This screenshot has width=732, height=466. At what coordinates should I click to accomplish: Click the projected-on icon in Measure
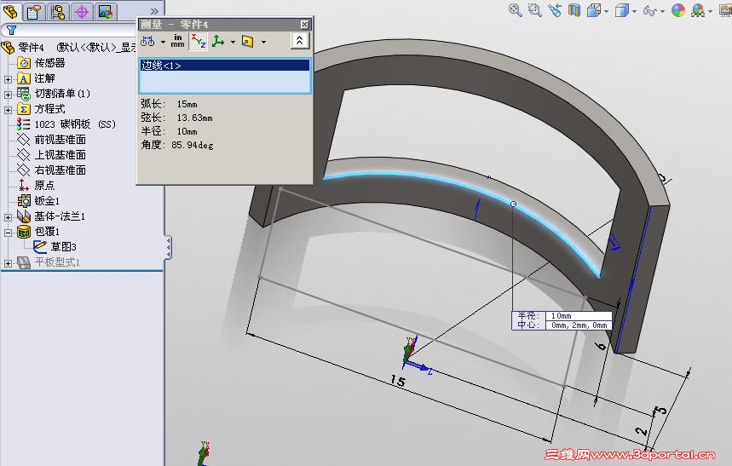pos(247,42)
